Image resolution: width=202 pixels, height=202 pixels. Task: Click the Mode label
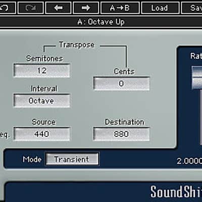(x=32, y=160)
